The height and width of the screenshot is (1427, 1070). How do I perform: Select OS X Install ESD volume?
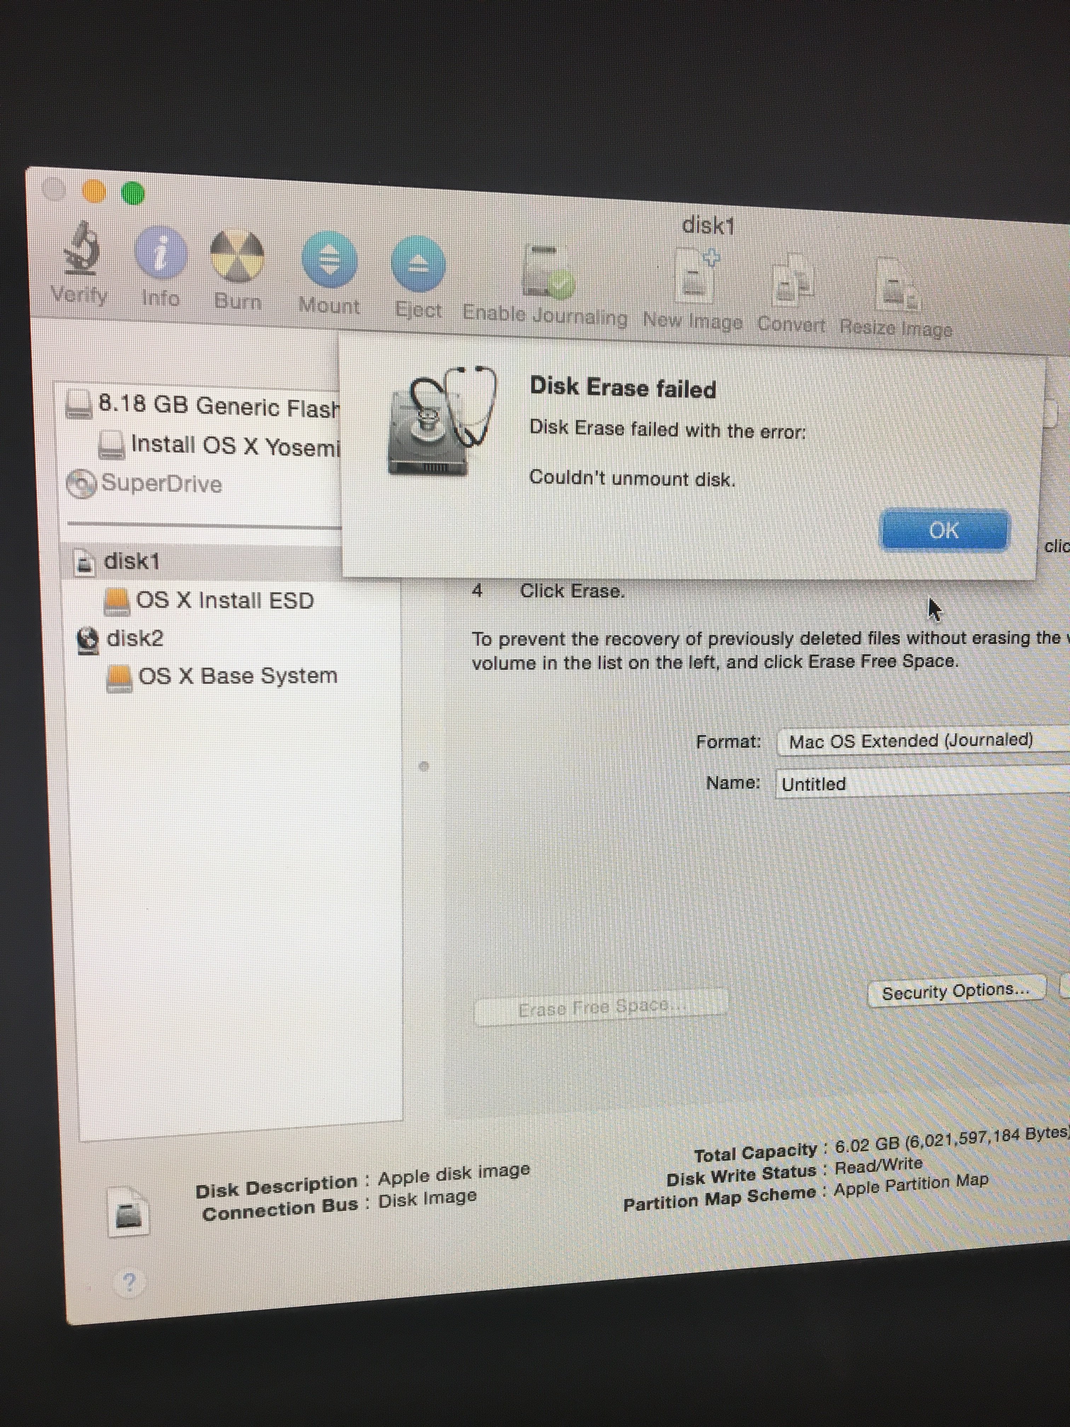point(209,601)
